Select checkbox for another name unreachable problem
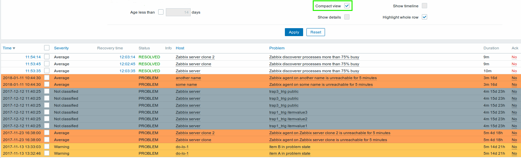The width and height of the screenshot is (521, 158). coord(47,78)
